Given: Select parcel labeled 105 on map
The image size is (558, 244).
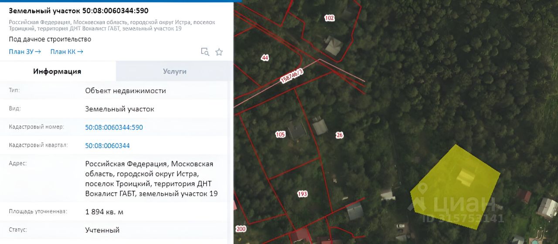Looking at the screenshot, I should (x=280, y=135).
